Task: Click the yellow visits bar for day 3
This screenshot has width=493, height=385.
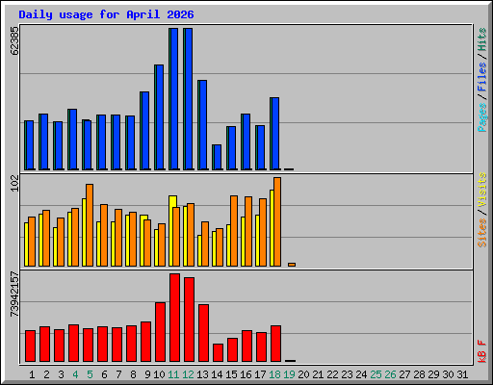Action: click(55, 246)
